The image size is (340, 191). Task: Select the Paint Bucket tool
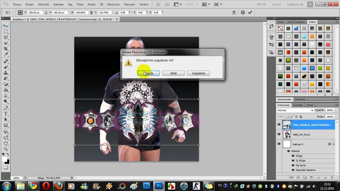(6, 90)
